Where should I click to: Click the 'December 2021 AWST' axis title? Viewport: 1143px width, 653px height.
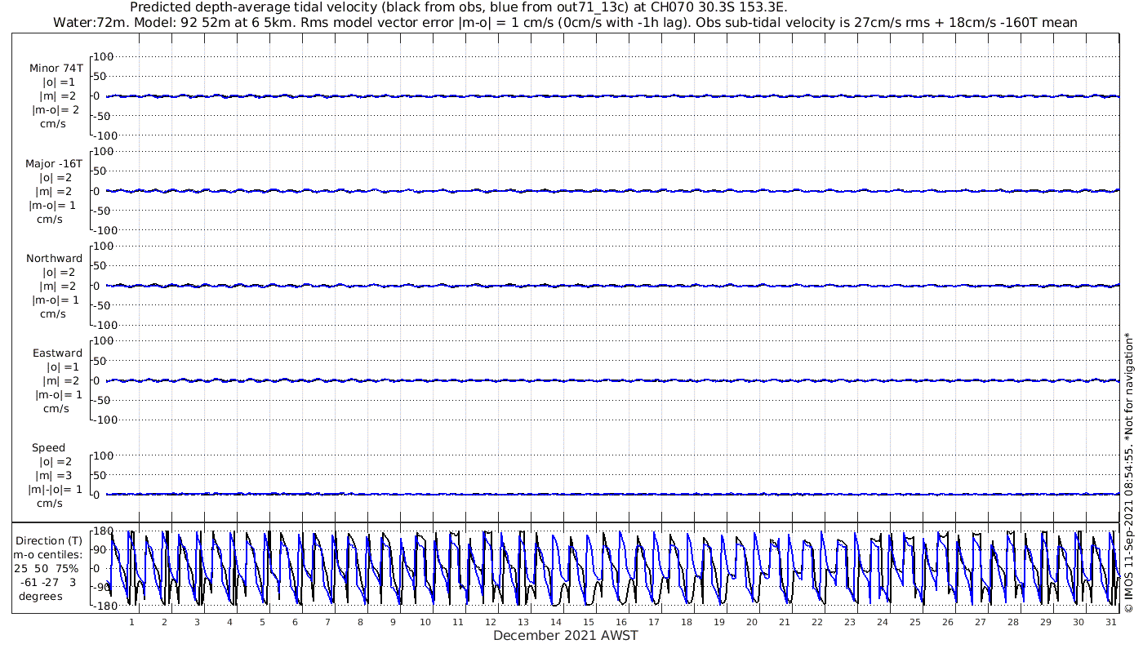[x=566, y=636]
